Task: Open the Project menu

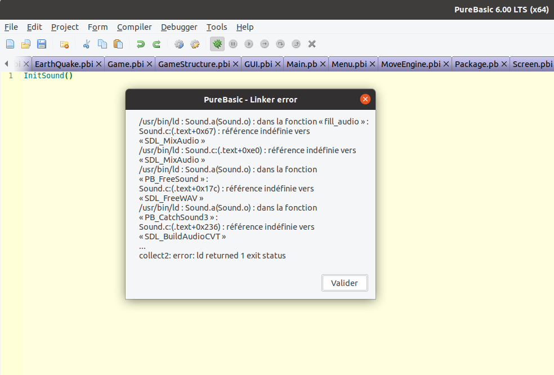Action: click(65, 27)
